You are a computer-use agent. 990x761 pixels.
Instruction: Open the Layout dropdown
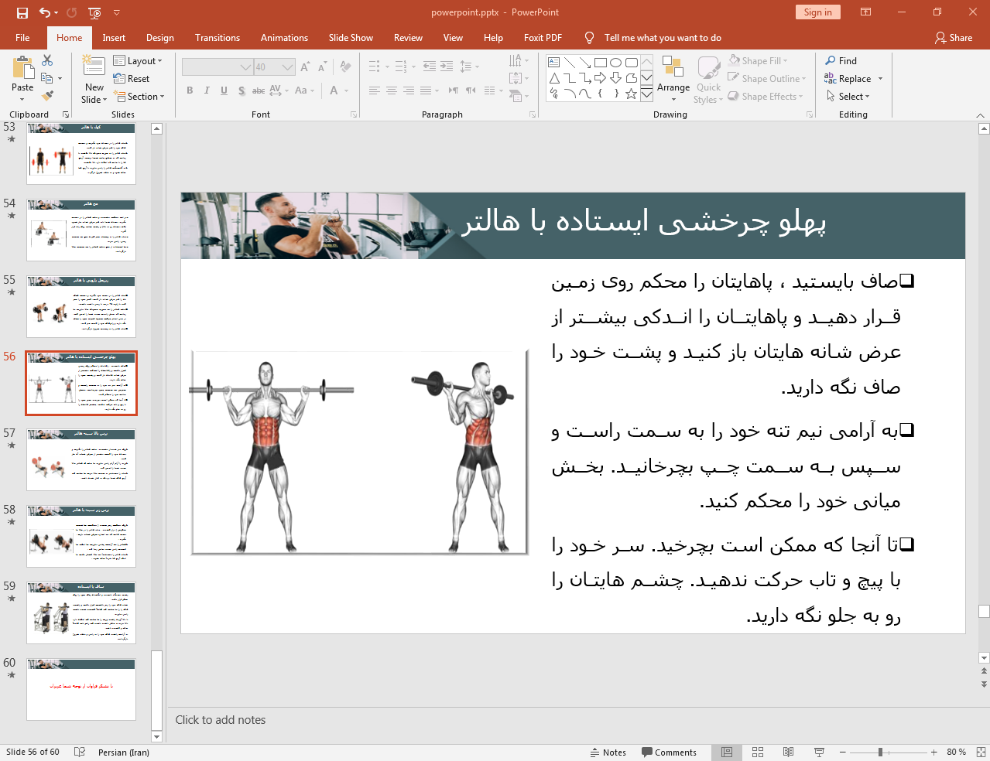tap(138, 61)
